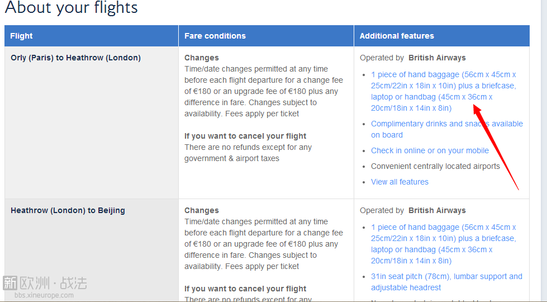Open Check in online or mobile link

(430, 150)
